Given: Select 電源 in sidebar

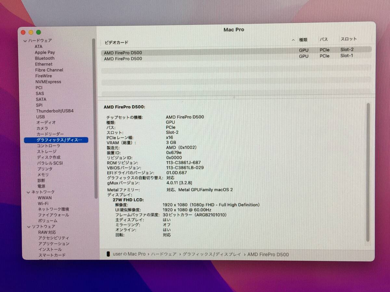Looking at the screenshot, I should (x=41, y=186).
